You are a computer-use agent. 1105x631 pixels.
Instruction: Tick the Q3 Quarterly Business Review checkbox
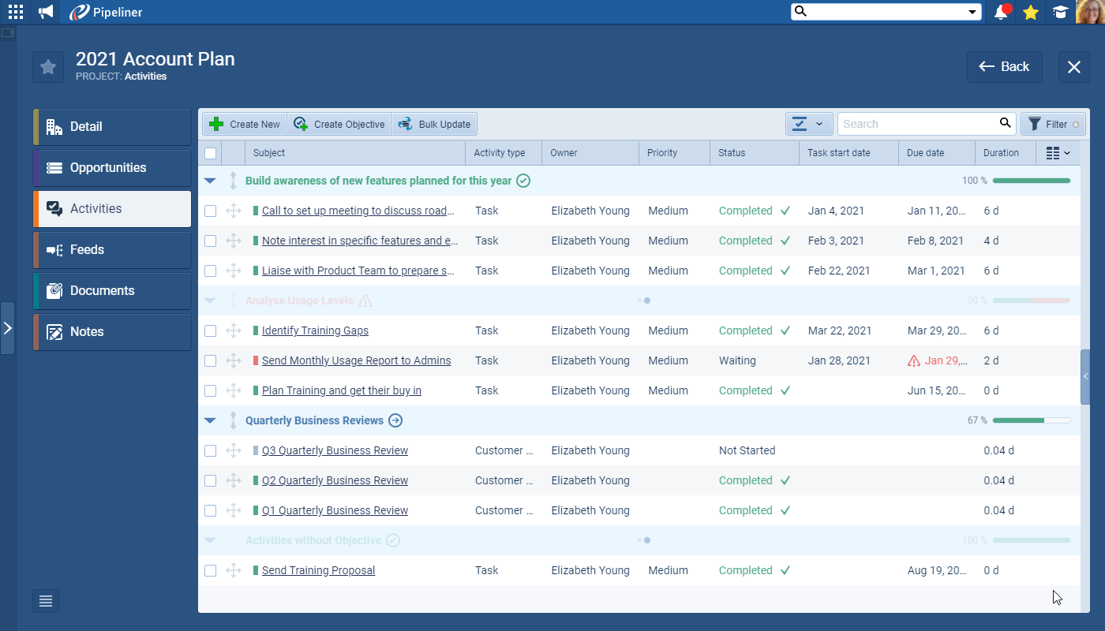pyautogui.click(x=210, y=450)
